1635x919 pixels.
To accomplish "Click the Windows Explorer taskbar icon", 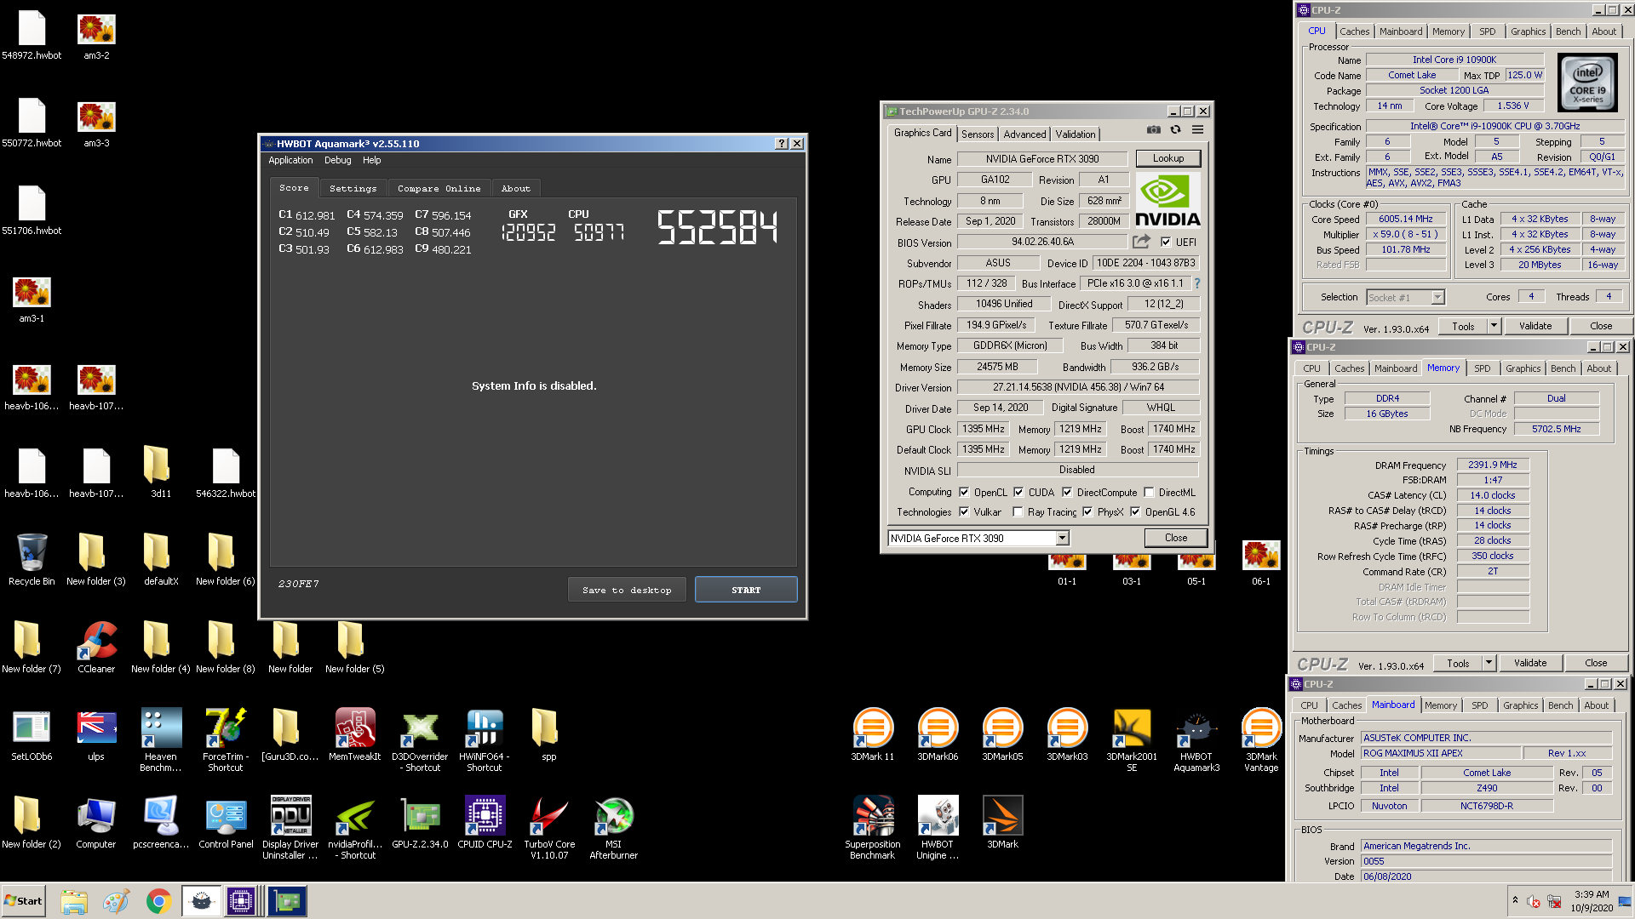I will click(x=74, y=901).
